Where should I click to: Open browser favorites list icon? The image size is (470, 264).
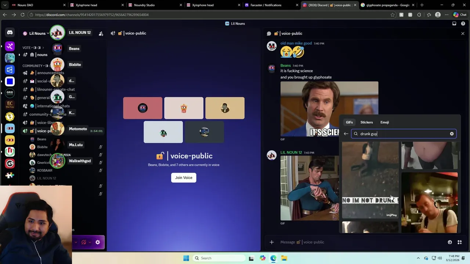pos(429,15)
